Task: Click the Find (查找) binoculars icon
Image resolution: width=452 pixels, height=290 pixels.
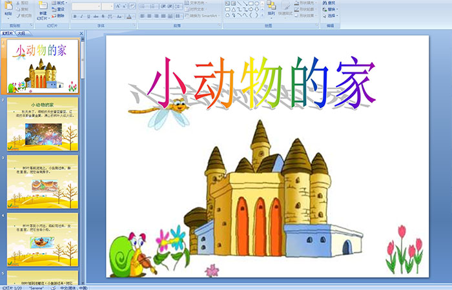Action: tap(325, 3)
